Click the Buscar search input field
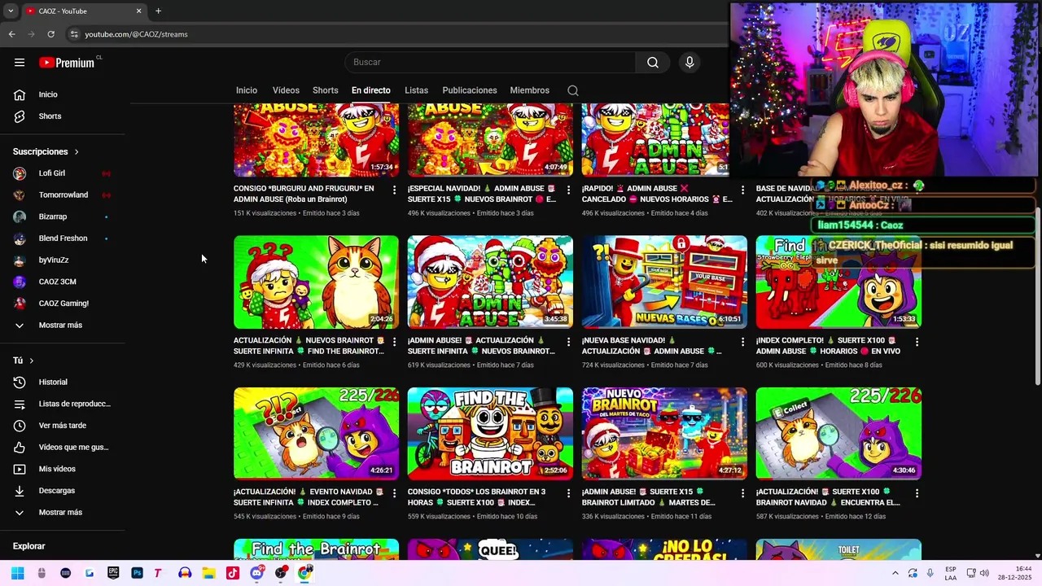 (x=491, y=63)
